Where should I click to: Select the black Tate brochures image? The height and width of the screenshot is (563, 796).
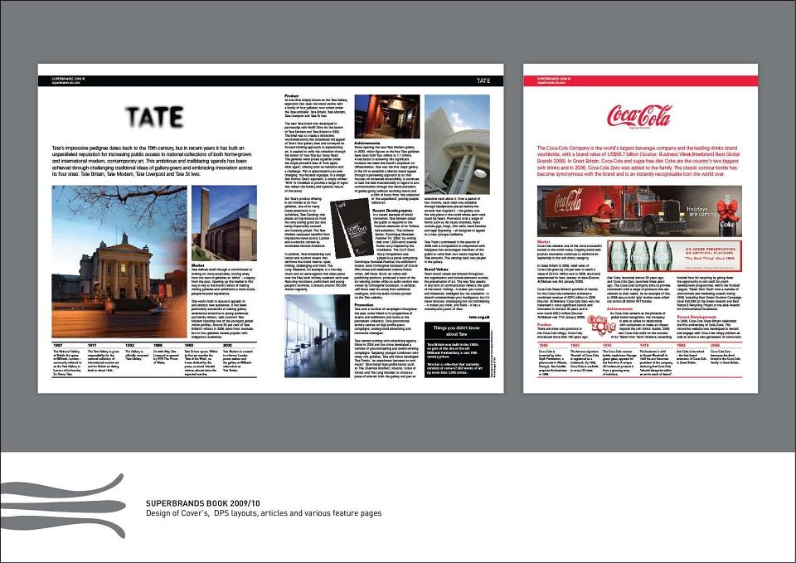[x=352, y=227]
